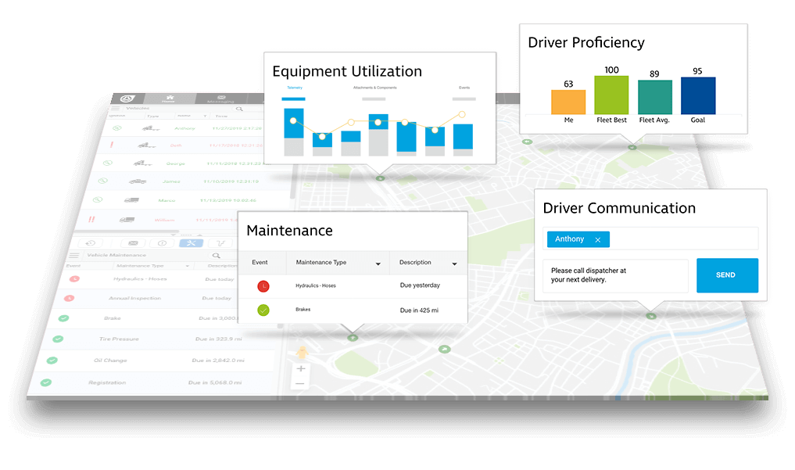Select driver Anthony in the Vehicles list
Screen dimensions: 795x470
click(186, 127)
